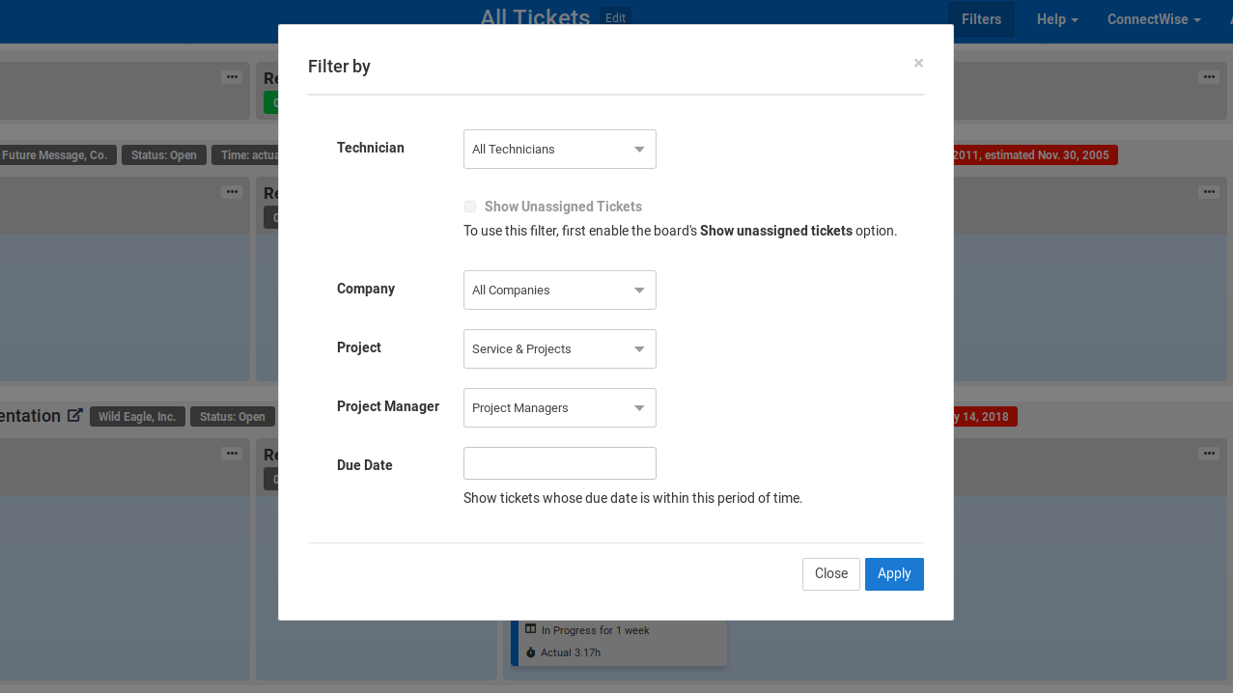Open the Project Managers dropdown
1233x693 pixels.
point(560,408)
